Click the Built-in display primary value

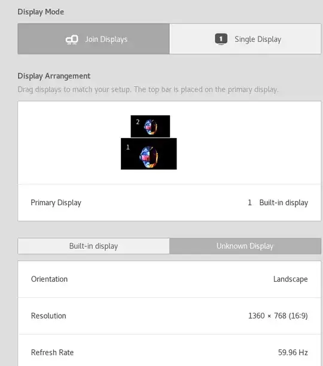tap(284, 203)
